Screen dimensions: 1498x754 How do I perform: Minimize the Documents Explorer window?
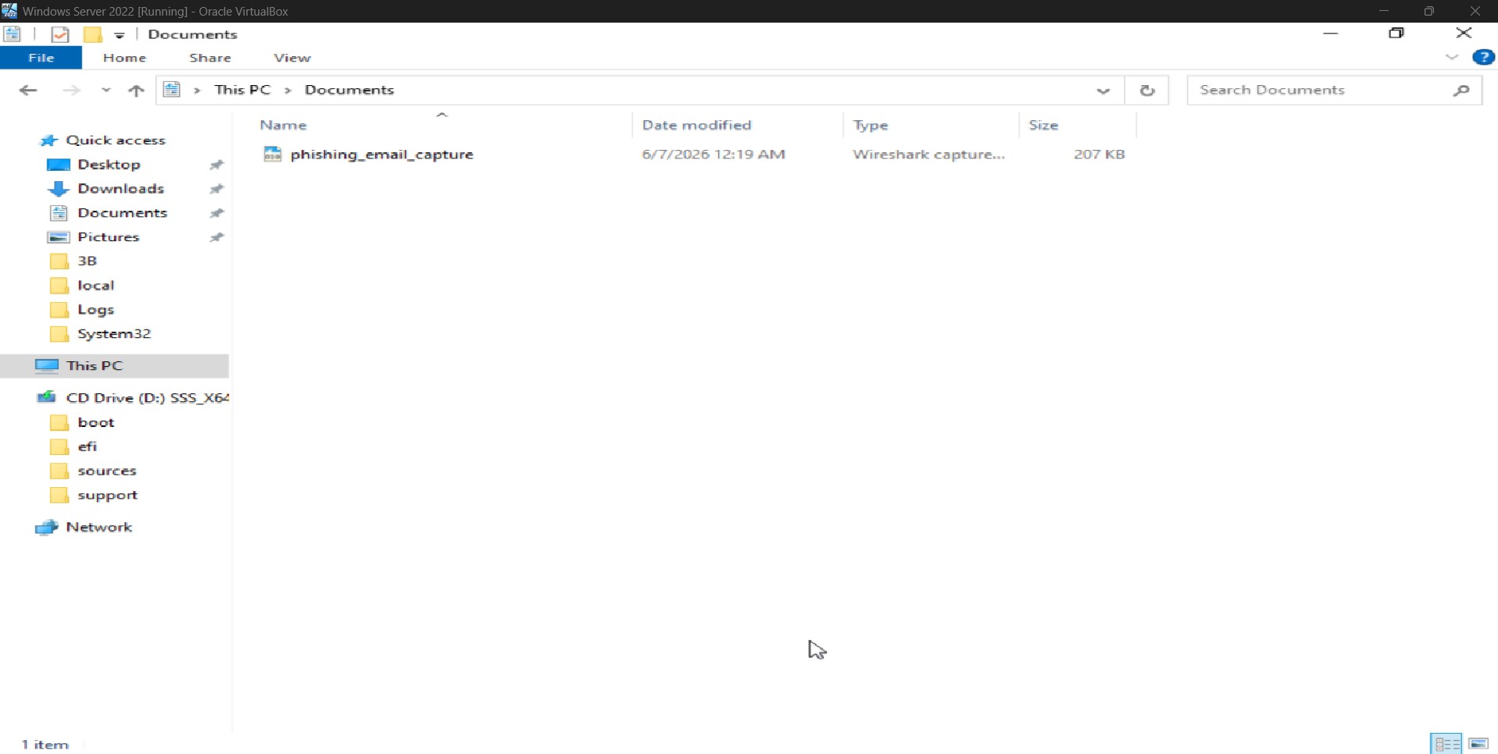click(1331, 33)
